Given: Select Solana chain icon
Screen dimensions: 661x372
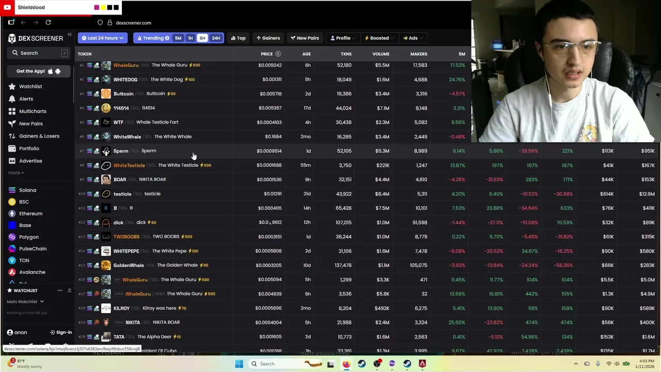Looking at the screenshot, I should tap(12, 190).
